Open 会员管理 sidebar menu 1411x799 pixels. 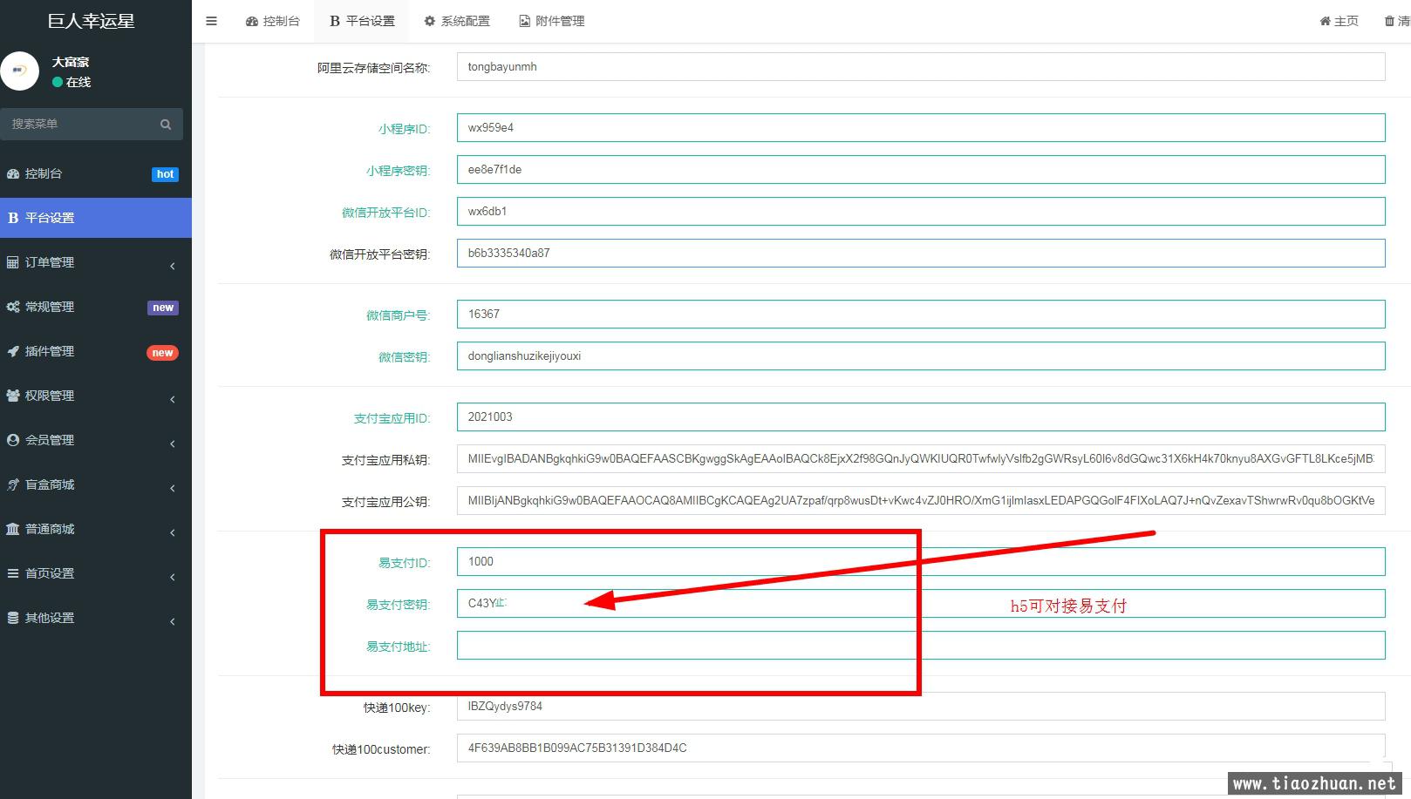tap(96, 440)
